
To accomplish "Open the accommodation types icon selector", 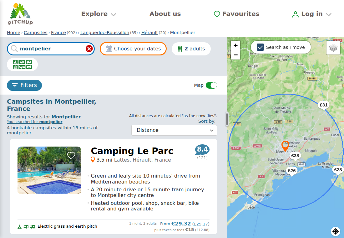I will tap(23, 65).
